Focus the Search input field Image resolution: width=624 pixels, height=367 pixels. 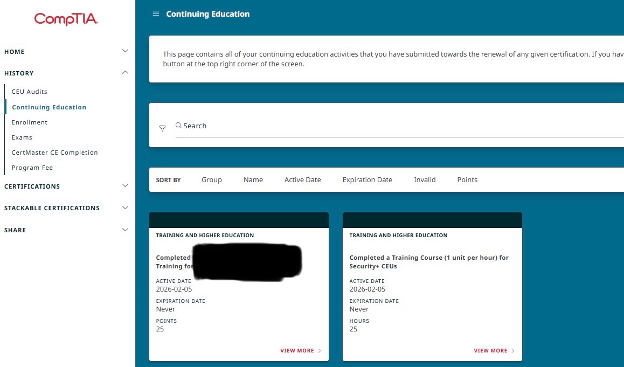(399, 126)
